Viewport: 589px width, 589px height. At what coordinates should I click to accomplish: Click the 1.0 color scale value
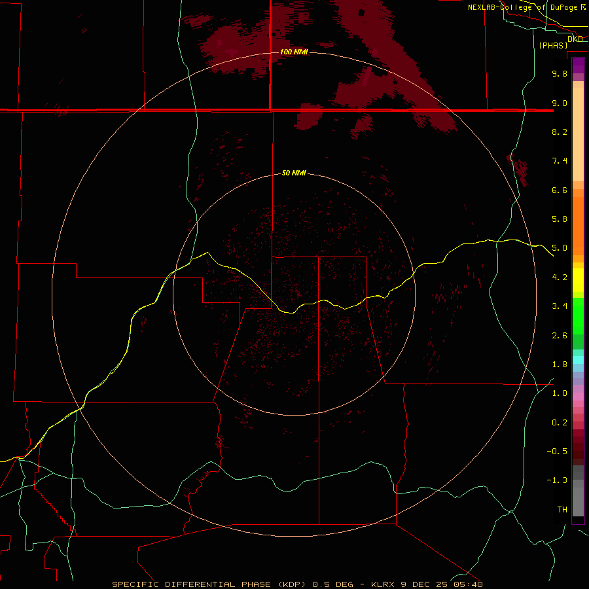click(560, 393)
